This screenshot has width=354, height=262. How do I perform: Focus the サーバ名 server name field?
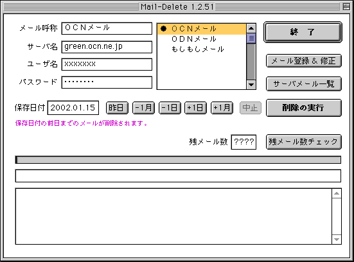click(107, 47)
